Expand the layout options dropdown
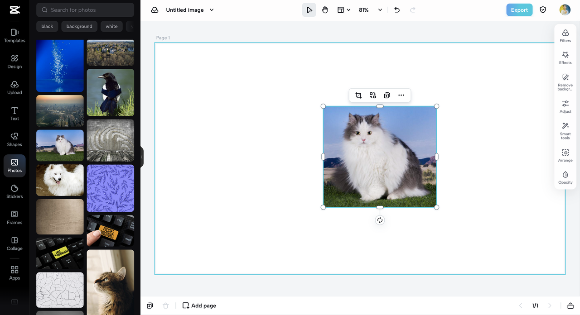Image resolution: width=580 pixels, height=315 pixels. click(344, 10)
